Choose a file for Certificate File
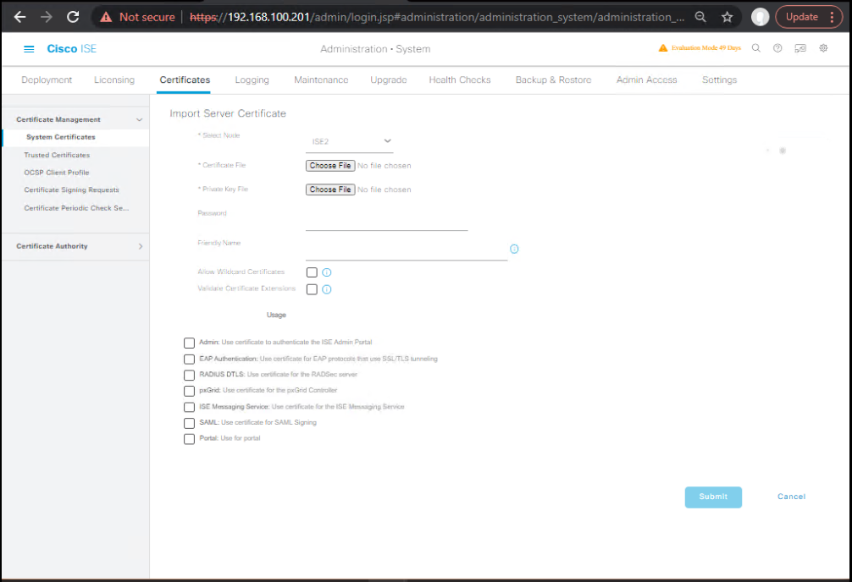 point(330,166)
